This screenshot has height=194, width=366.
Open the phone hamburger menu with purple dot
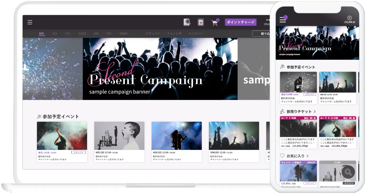click(283, 20)
